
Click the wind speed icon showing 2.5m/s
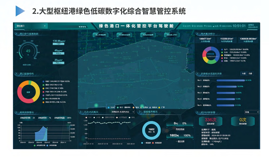point(205,26)
